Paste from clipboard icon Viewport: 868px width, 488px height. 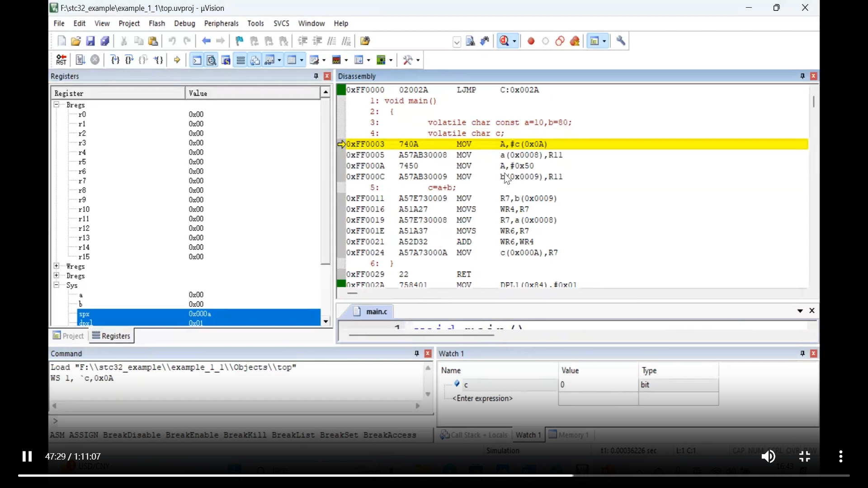[x=153, y=41]
